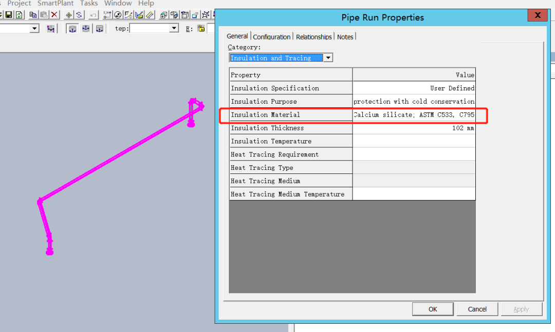The height and width of the screenshot is (332, 555).
Task: Open the Window menu
Action: tap(118, 3)
